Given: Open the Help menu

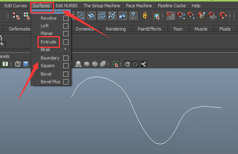Looking at the screenshot, I should [x=196, y=6].
